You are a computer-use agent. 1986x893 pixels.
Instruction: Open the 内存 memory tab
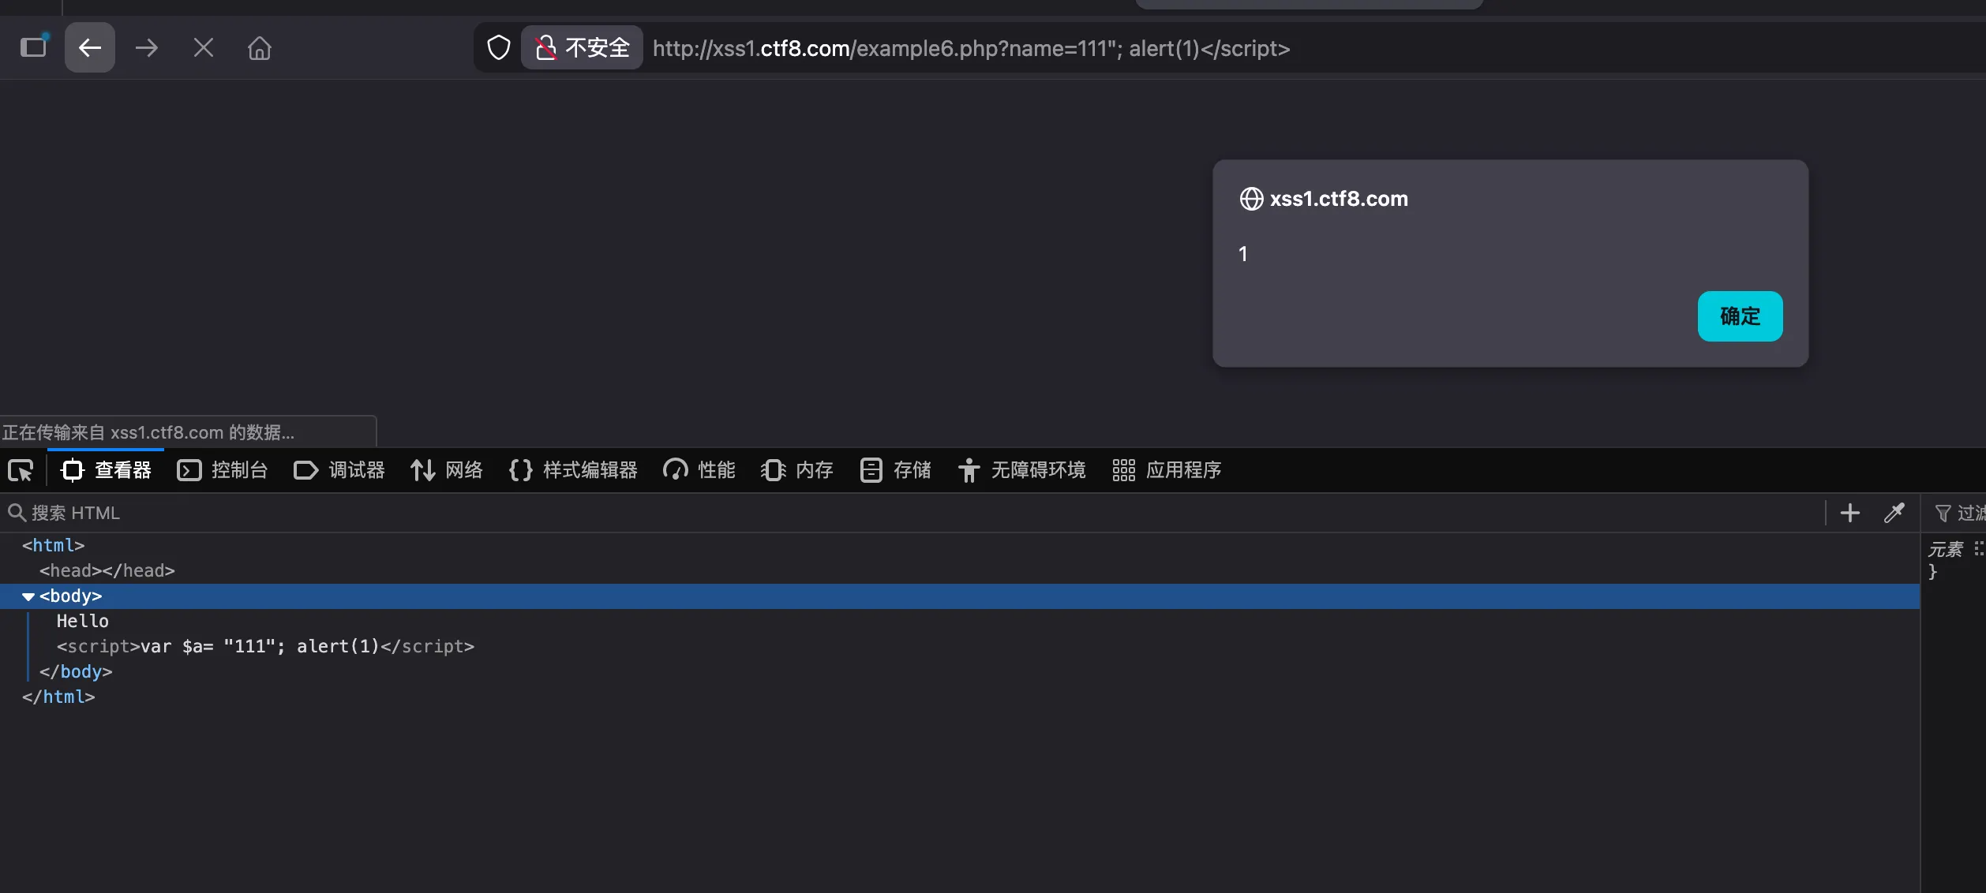point(797,470)
